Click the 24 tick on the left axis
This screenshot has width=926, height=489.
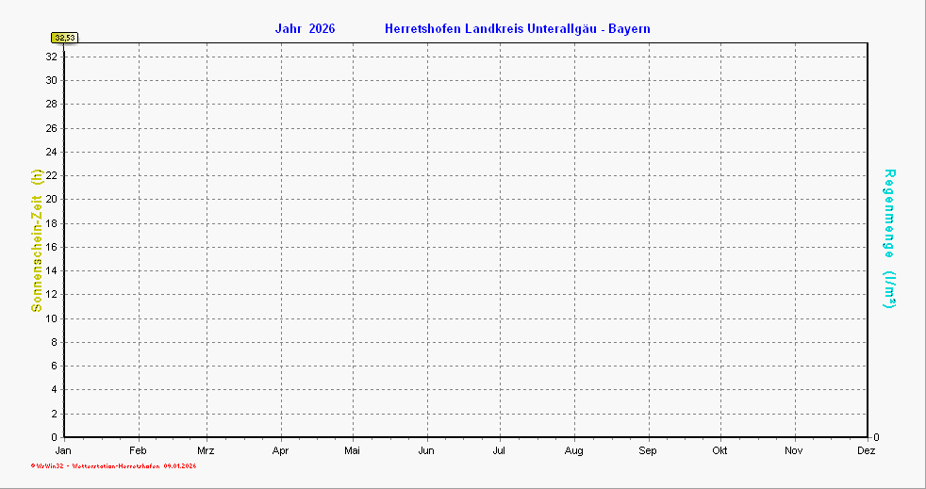[53, 152]
